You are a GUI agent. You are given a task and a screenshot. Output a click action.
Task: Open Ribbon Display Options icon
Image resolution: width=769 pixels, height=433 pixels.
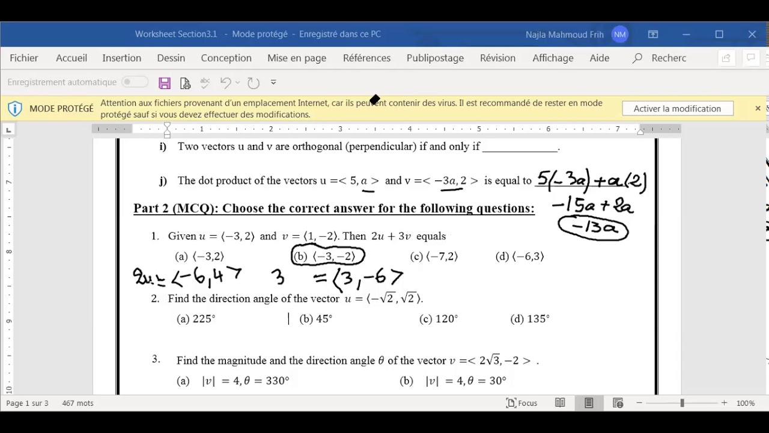tap(653, 34)
